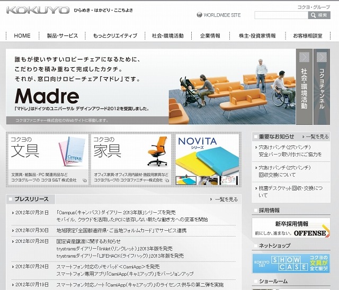Open the コクヨ・グループ link

point(314,7)
